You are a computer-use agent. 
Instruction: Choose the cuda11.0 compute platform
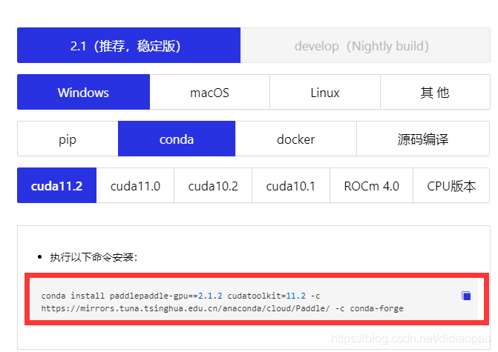[x=135, y=186]
